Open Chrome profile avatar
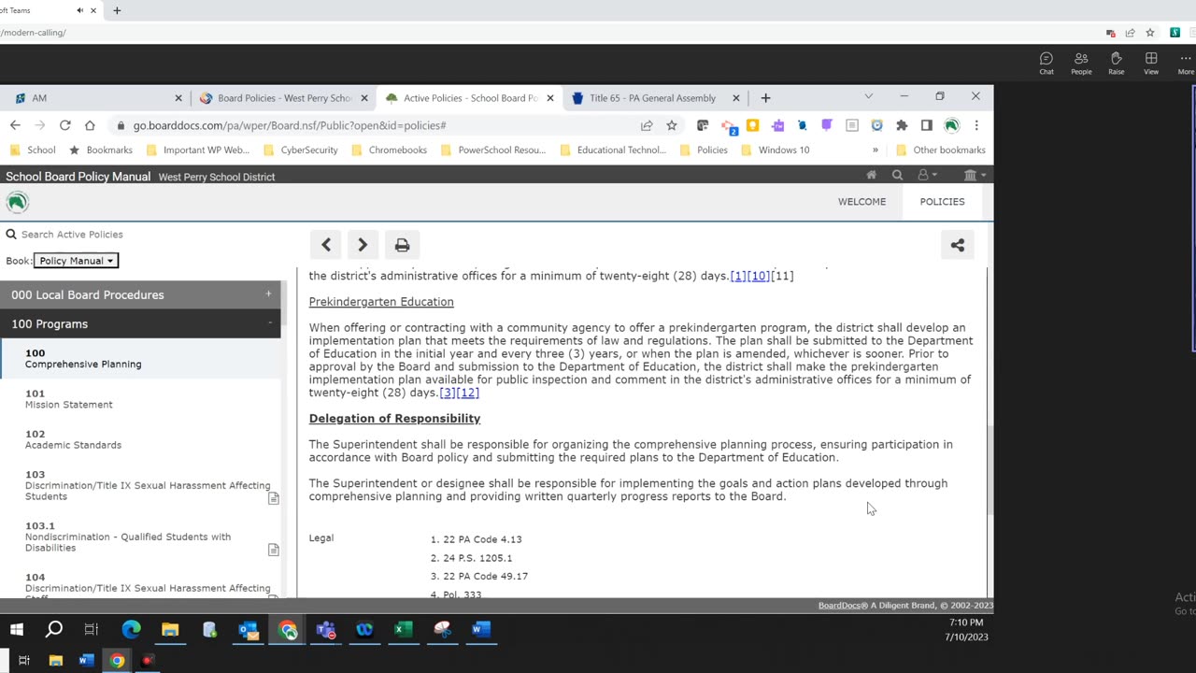The width and height of the screenshot is (1196, 673). pyautogui.click(x=951, y=125)
